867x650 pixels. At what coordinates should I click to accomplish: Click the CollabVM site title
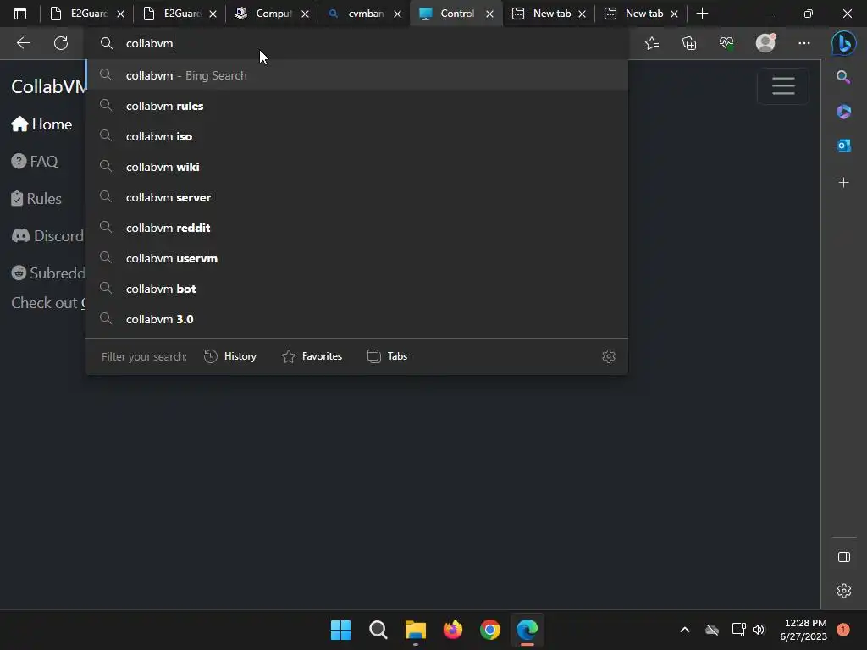coord(48,87)
